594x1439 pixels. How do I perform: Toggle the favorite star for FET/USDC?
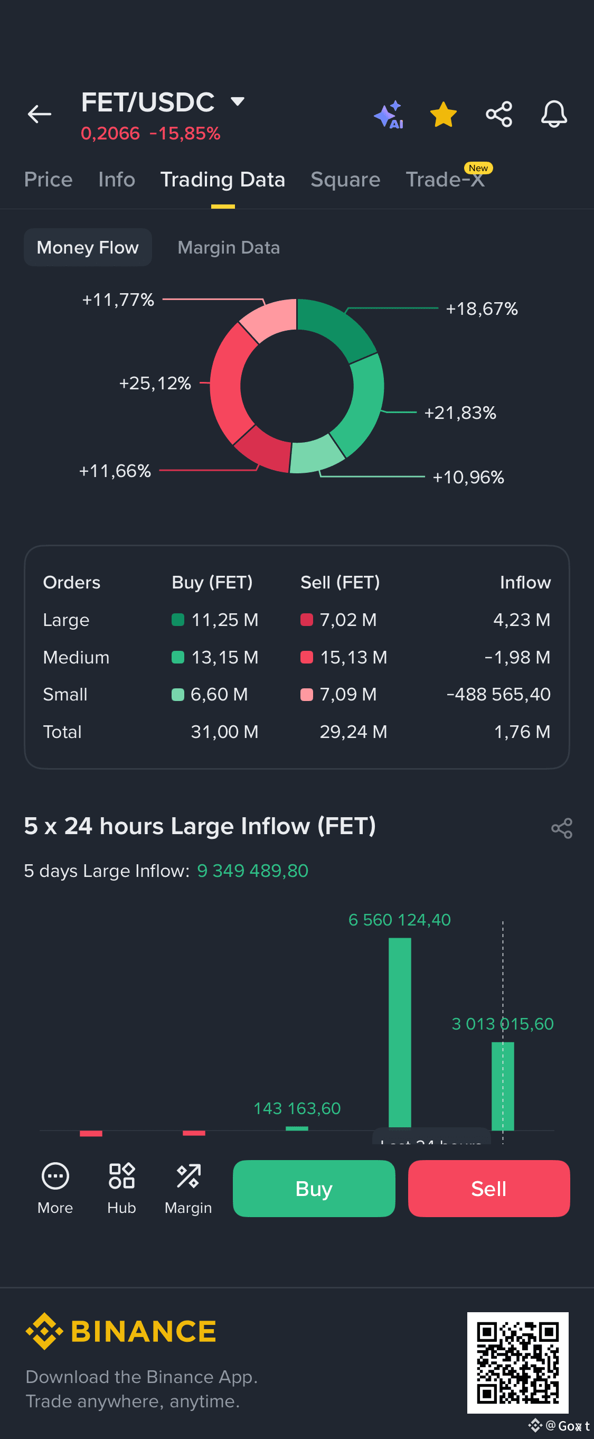(444, 114)
